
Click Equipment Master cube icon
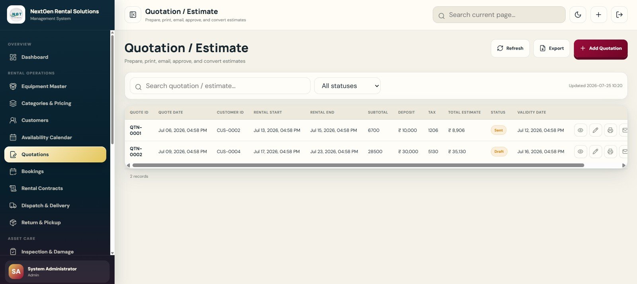tap(13, 86)
